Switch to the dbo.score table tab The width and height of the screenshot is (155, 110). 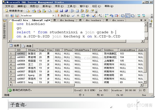[x=115, y=20]
